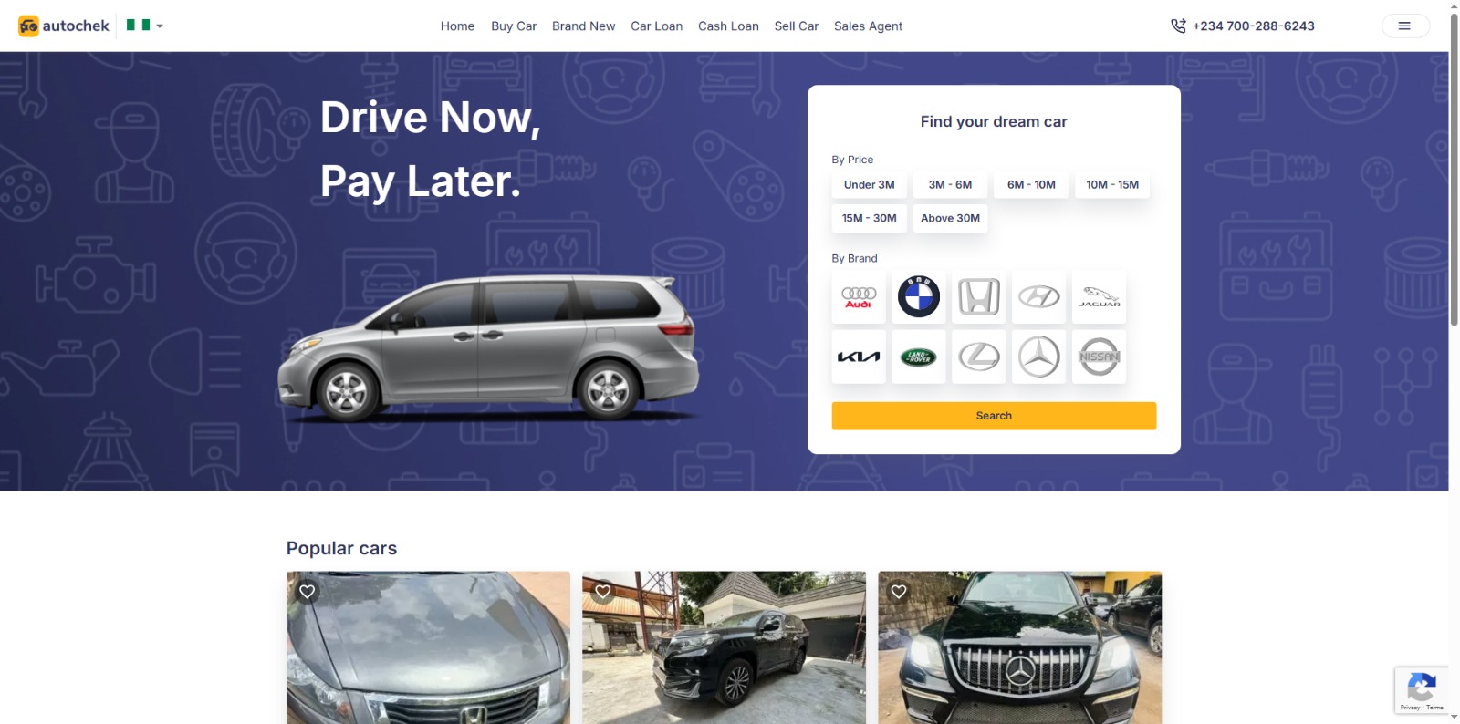Image resolution: width=1460 pixels, height=724 pixels.
Task: Select the Kia brand icon
Action: click(x=859, y=357)
